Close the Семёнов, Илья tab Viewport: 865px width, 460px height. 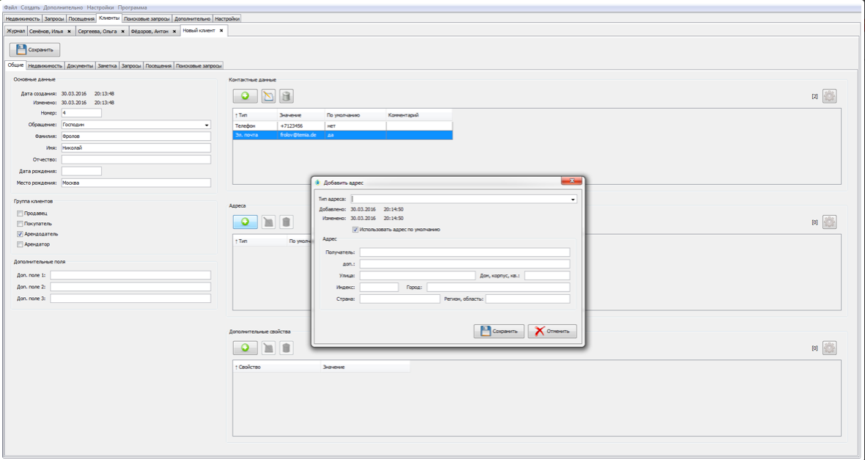click(69, 32)
